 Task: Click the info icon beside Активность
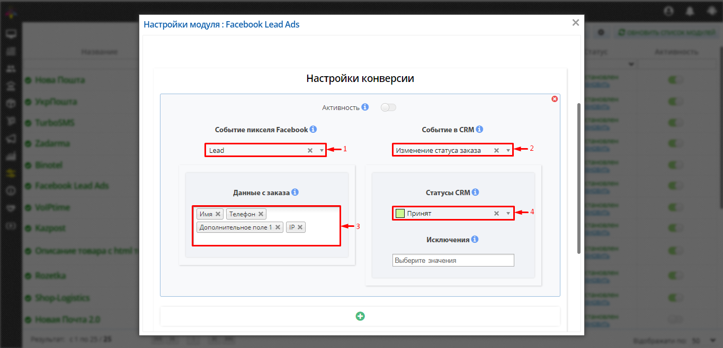pos(365,107)
